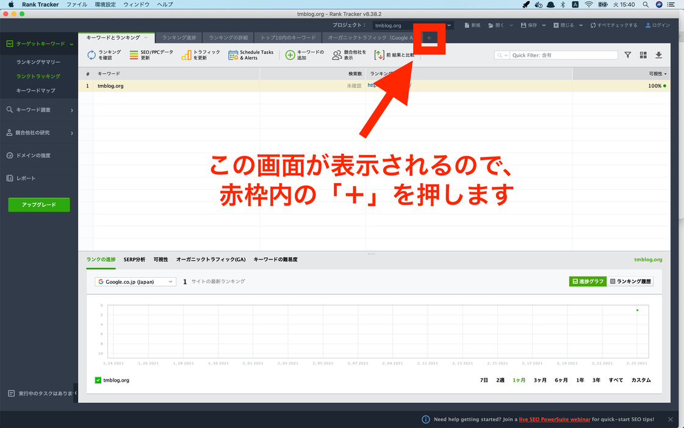The image size is (684, 428).
Task: Select the 2週 time range
Action: click(500, 380)
